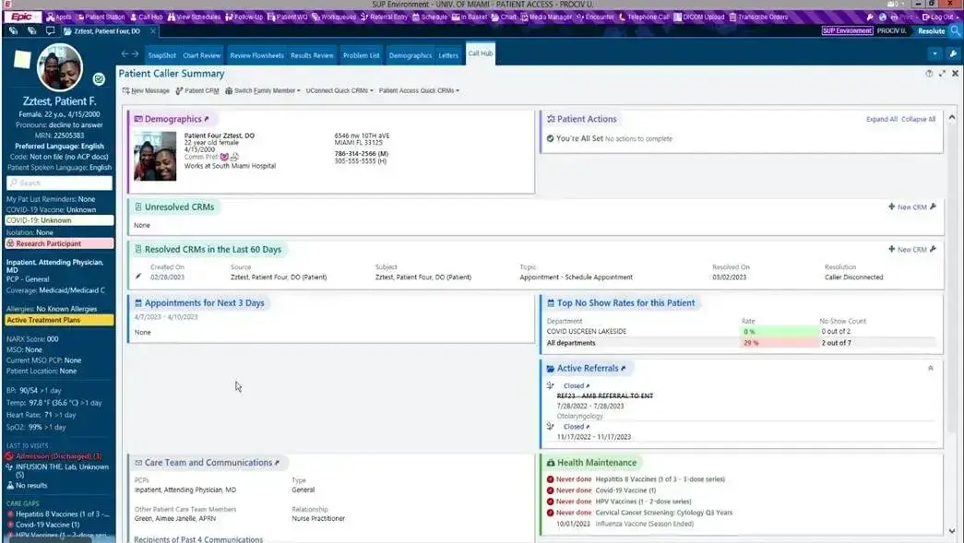The image size is (964, 543).
Task: Click the yellow sticky note icon
Action: (20, 59)
